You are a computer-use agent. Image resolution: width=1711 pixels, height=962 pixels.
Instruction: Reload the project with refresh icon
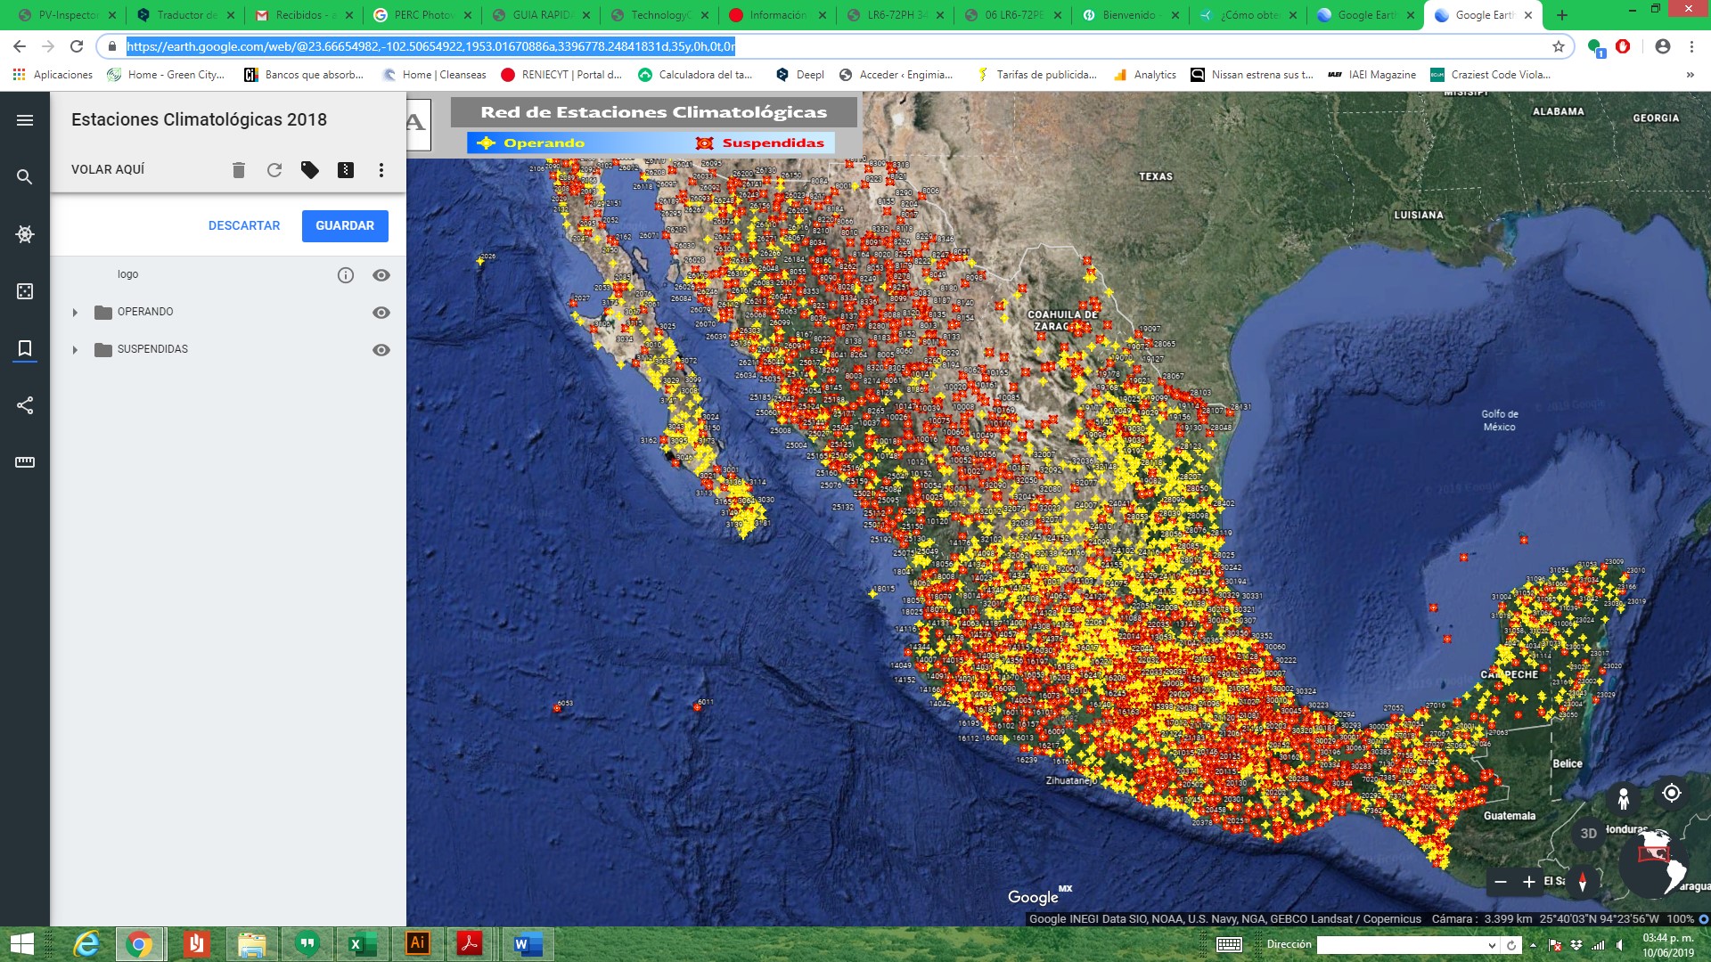coord(274,170)
